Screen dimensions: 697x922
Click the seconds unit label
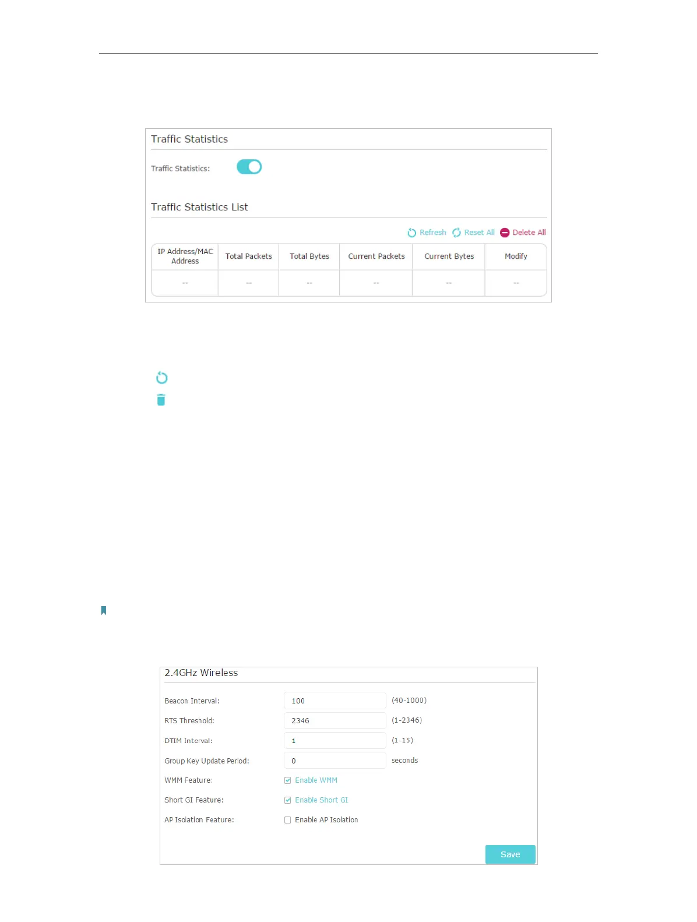pyautogui.click(x=404, y=761)
